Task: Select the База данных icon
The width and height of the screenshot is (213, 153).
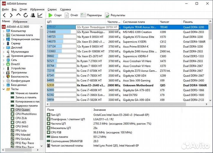Action: (8, 85)
